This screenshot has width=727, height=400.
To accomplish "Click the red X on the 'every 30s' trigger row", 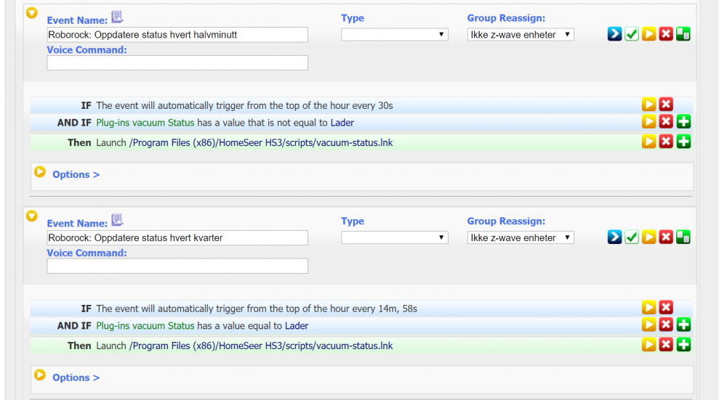I will click(666, 105).
